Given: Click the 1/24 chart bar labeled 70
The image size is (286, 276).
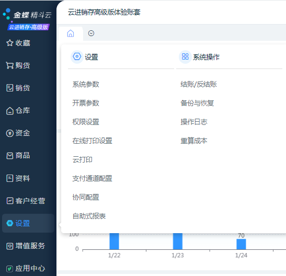Looking at the screenshot, I should (x=241, y=244).
